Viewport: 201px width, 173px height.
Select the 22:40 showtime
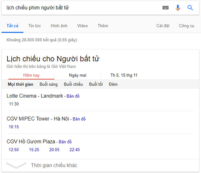pos(74,150)
